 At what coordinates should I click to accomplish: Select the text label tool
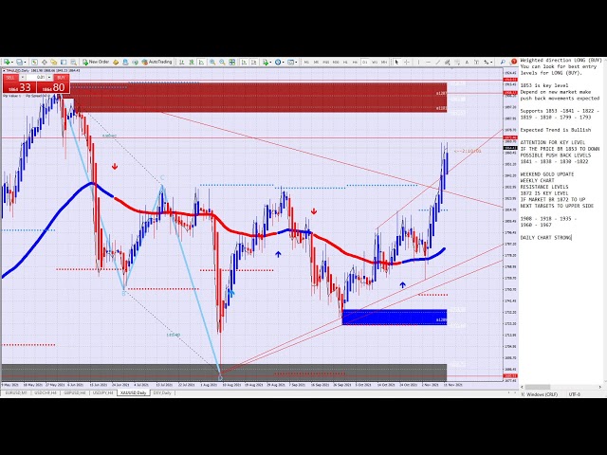467,62
